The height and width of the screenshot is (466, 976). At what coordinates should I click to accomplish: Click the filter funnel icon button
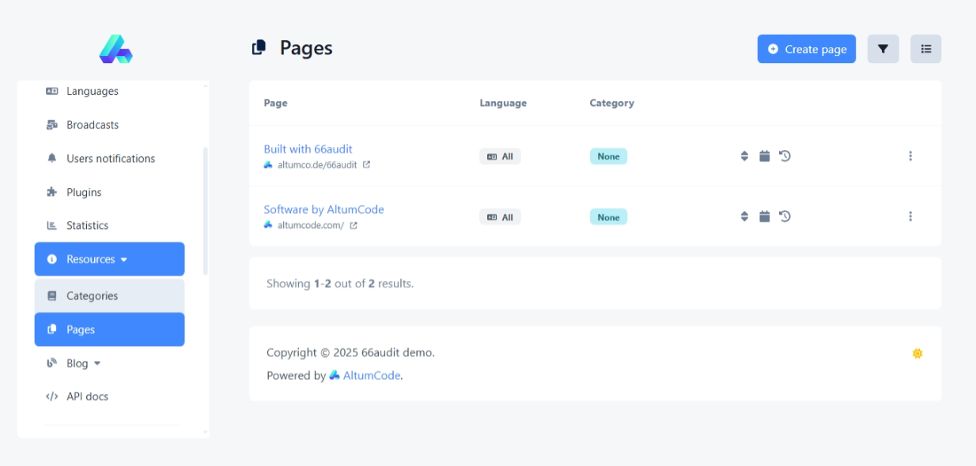pos(883,49)
